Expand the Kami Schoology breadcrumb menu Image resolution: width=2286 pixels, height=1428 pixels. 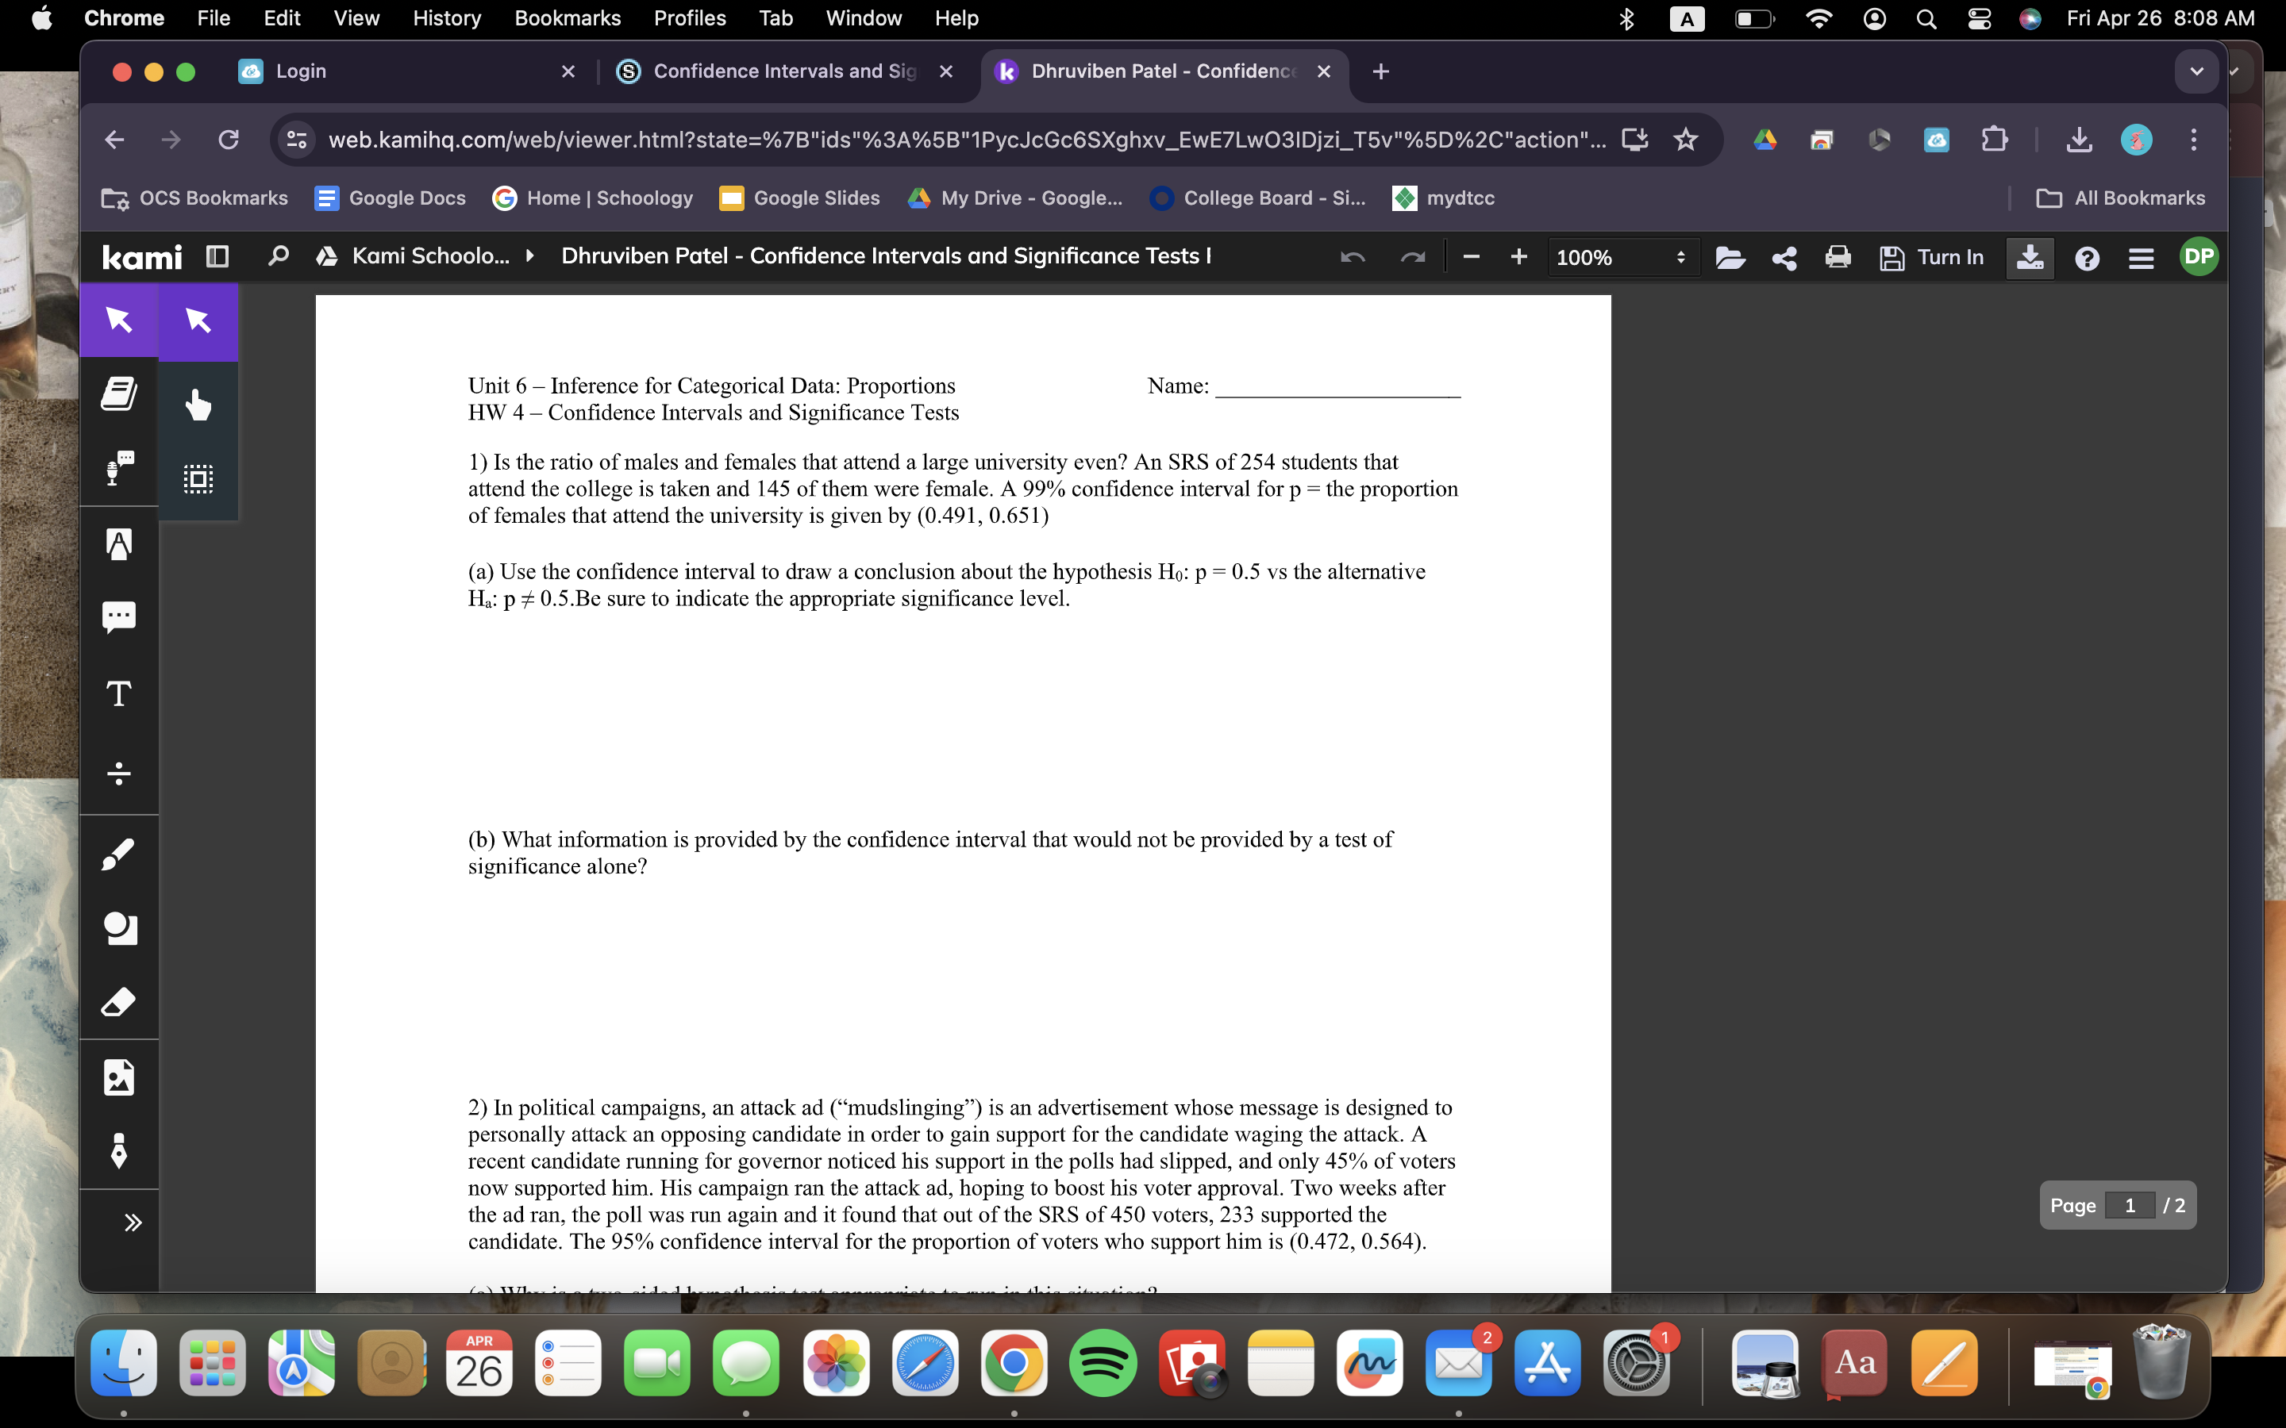coord(529,256)
